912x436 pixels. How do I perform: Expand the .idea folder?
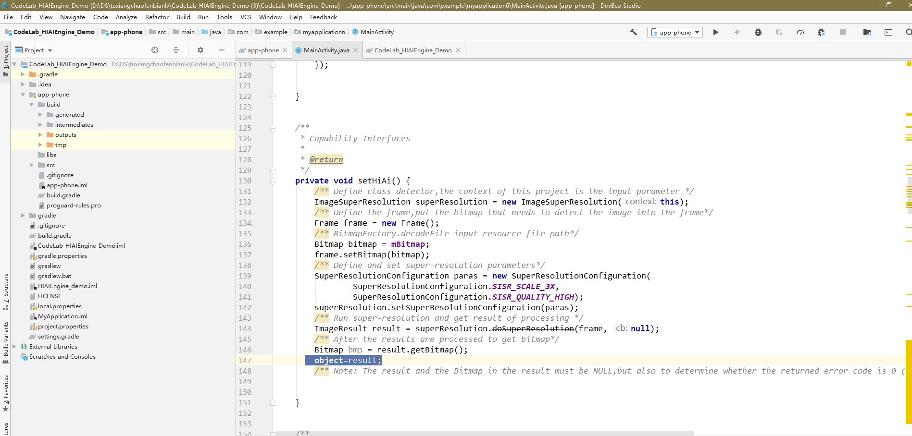point(23,84)
